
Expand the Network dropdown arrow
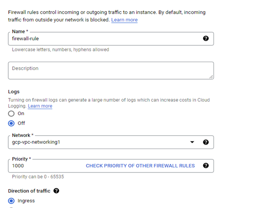(x=192, y=142)
